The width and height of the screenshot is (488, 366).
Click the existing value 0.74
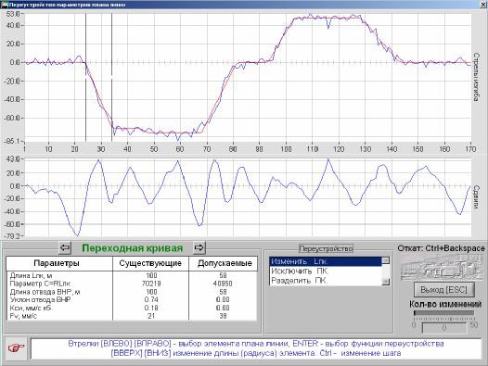[x=151, y=300]
